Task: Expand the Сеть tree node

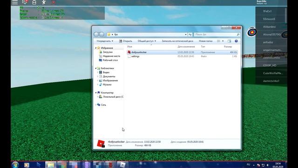Action: pos(95,105)
